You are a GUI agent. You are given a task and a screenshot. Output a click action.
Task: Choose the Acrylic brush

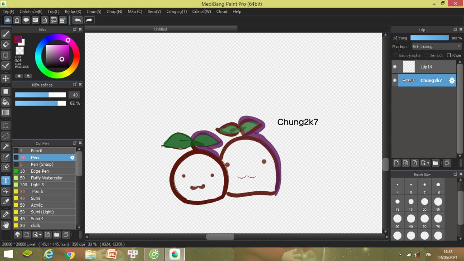point(44,205)
